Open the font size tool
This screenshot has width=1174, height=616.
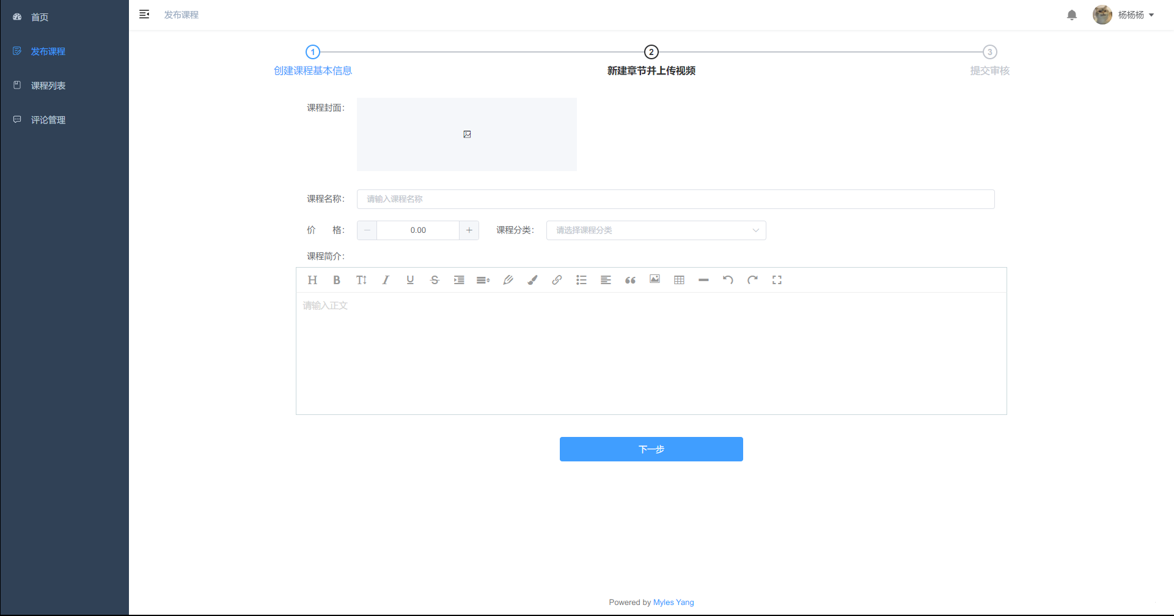coord(361,280)
